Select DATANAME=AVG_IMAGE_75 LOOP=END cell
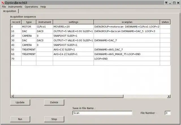181x125 pixels. point(127,54)
